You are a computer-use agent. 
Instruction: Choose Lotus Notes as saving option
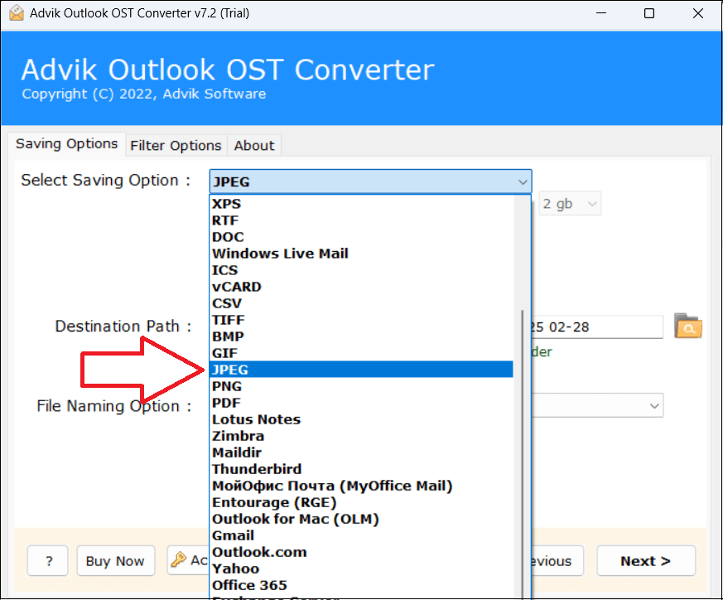click(x=361, y=419)
